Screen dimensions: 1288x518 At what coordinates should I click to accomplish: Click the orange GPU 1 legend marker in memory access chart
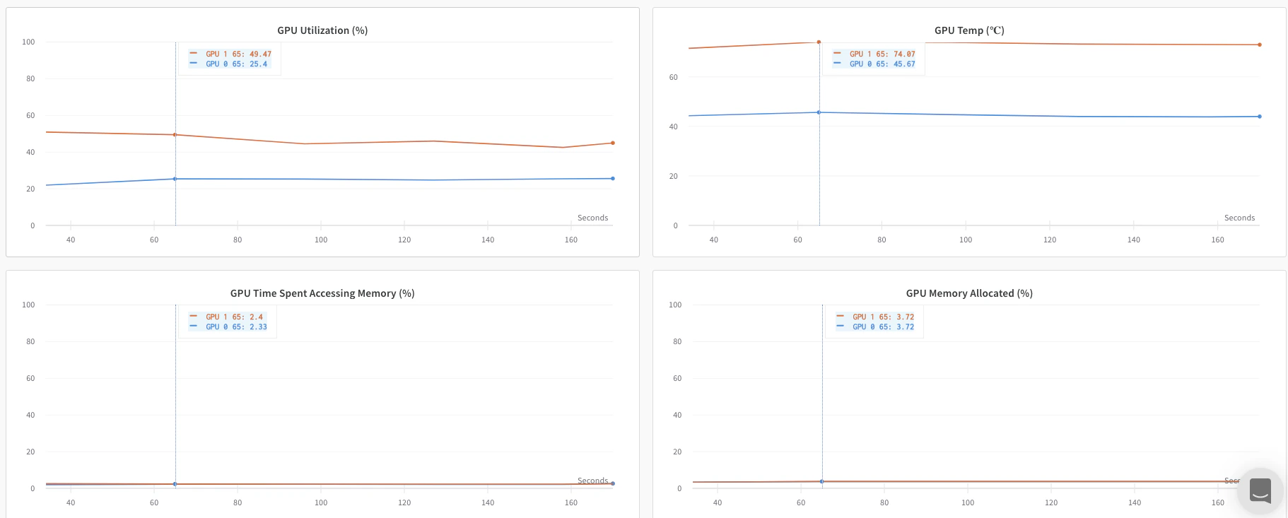coord(194,317)
